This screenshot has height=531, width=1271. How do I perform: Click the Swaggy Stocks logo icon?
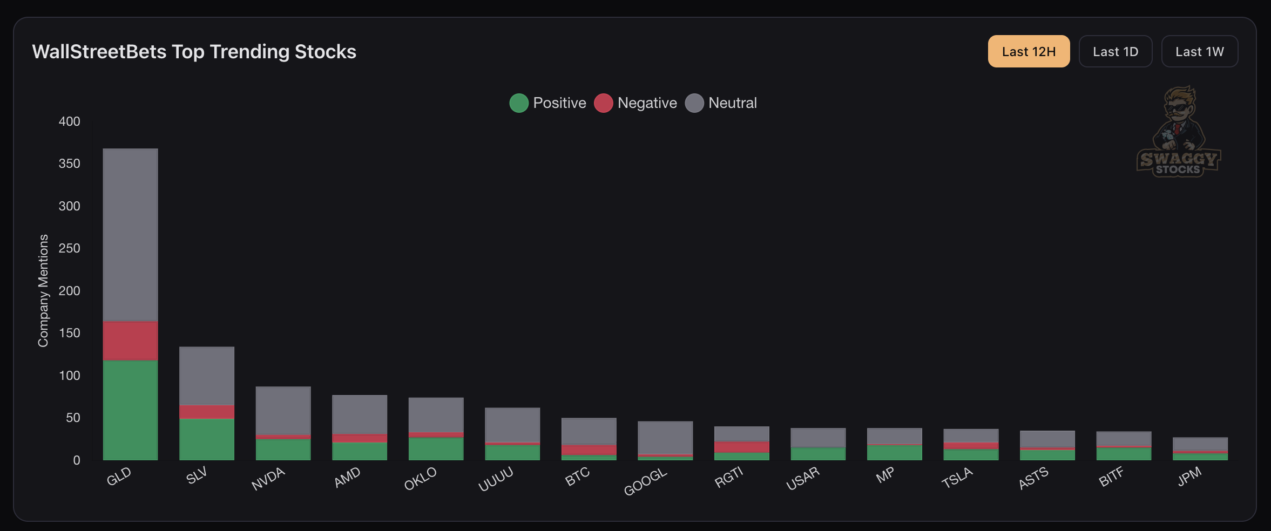(1179, 131)
